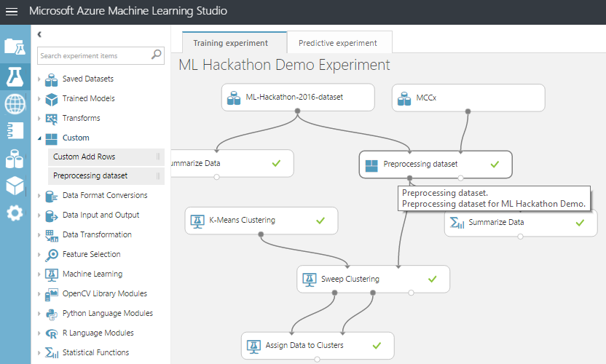The image size is (606, 364).
Task: Click dataset icon on ML-Hackathon-2016-dataset module
Action: [234, 98]
